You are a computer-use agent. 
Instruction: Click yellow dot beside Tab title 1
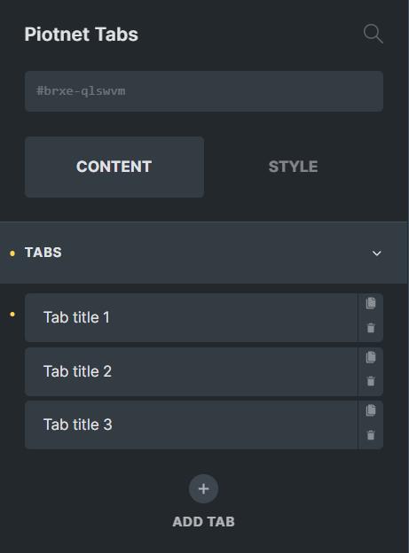point(12,315)
